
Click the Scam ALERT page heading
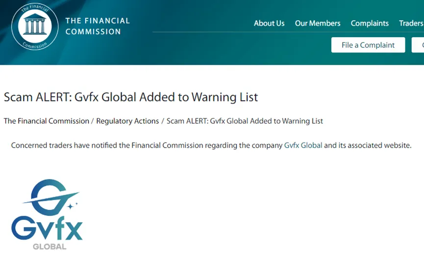[x=131, y=97]
